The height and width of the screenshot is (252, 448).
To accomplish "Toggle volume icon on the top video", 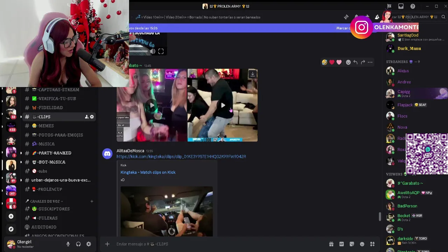I will coord(153,51).
